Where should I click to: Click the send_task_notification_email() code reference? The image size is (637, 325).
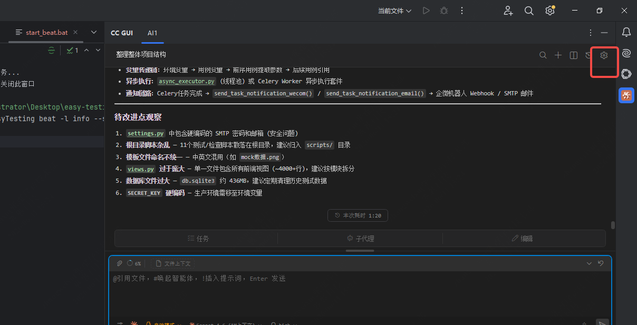pos(375,94)
